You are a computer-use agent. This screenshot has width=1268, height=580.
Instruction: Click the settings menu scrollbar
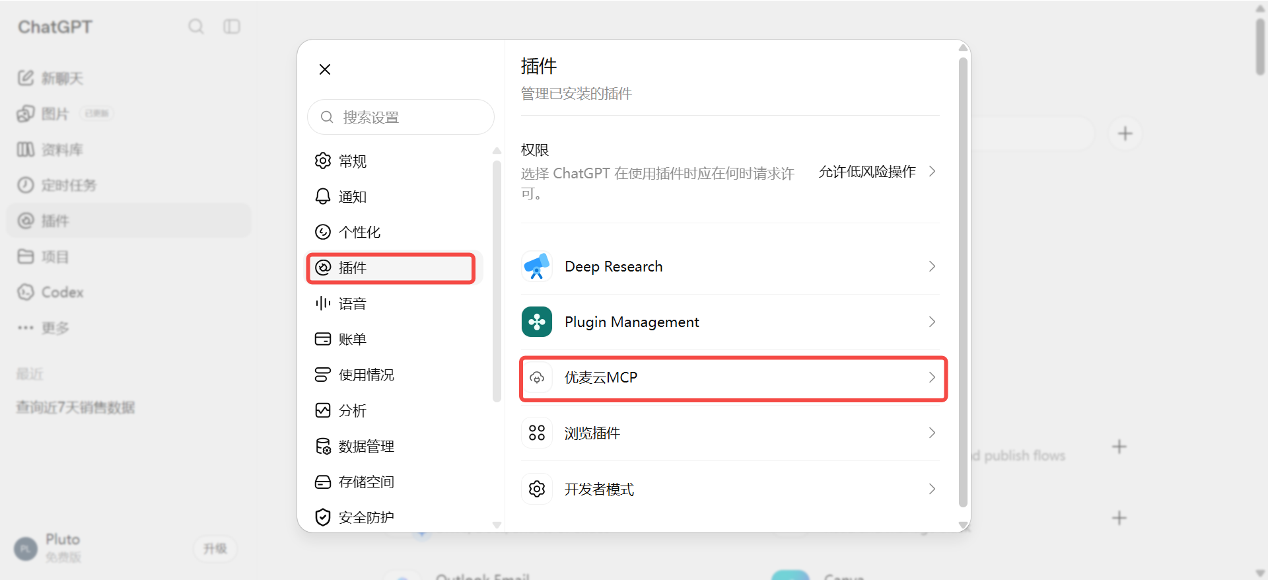tap(497, 281)
